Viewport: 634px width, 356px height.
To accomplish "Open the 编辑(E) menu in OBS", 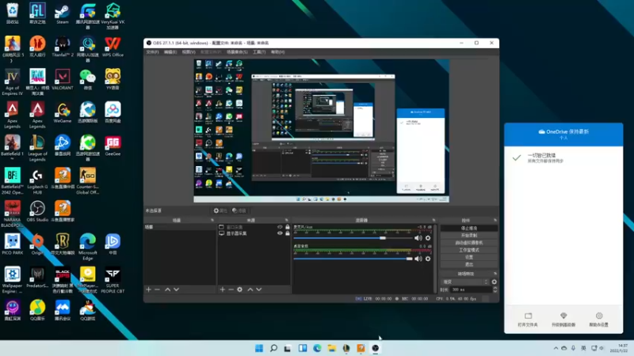I will [170, 52].
